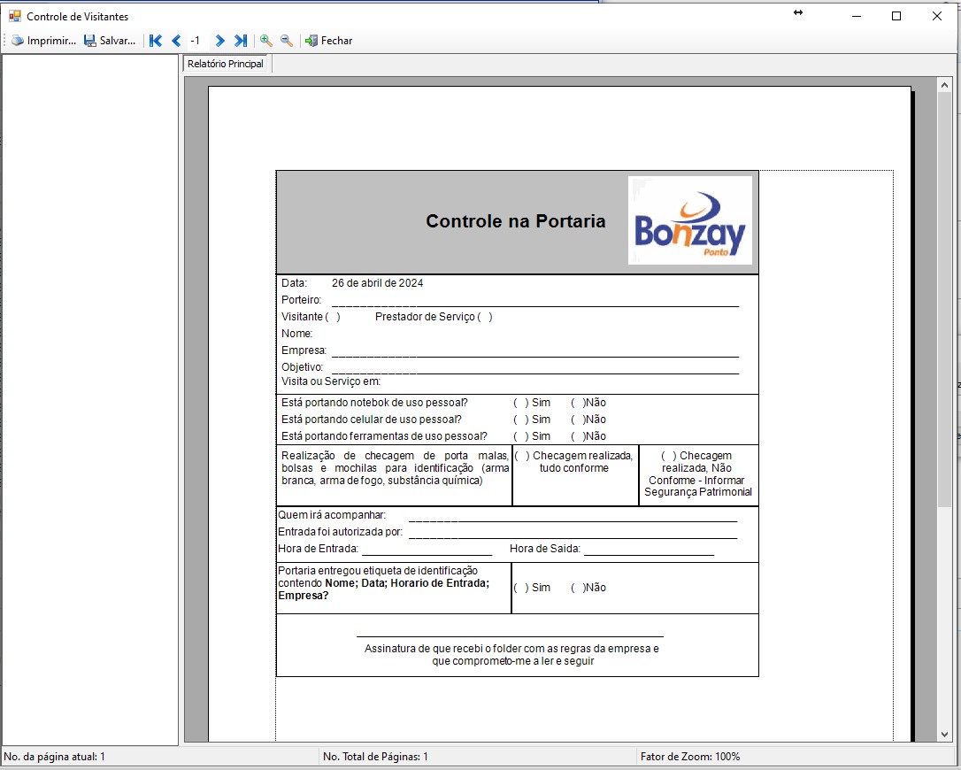Jump to the last report page
This screenshot has height=770, width=961.
[x=240, y=41]
